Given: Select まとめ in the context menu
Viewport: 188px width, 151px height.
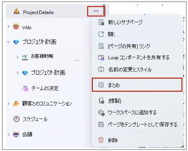Looking at the screenshot, I should click(137, 85).
